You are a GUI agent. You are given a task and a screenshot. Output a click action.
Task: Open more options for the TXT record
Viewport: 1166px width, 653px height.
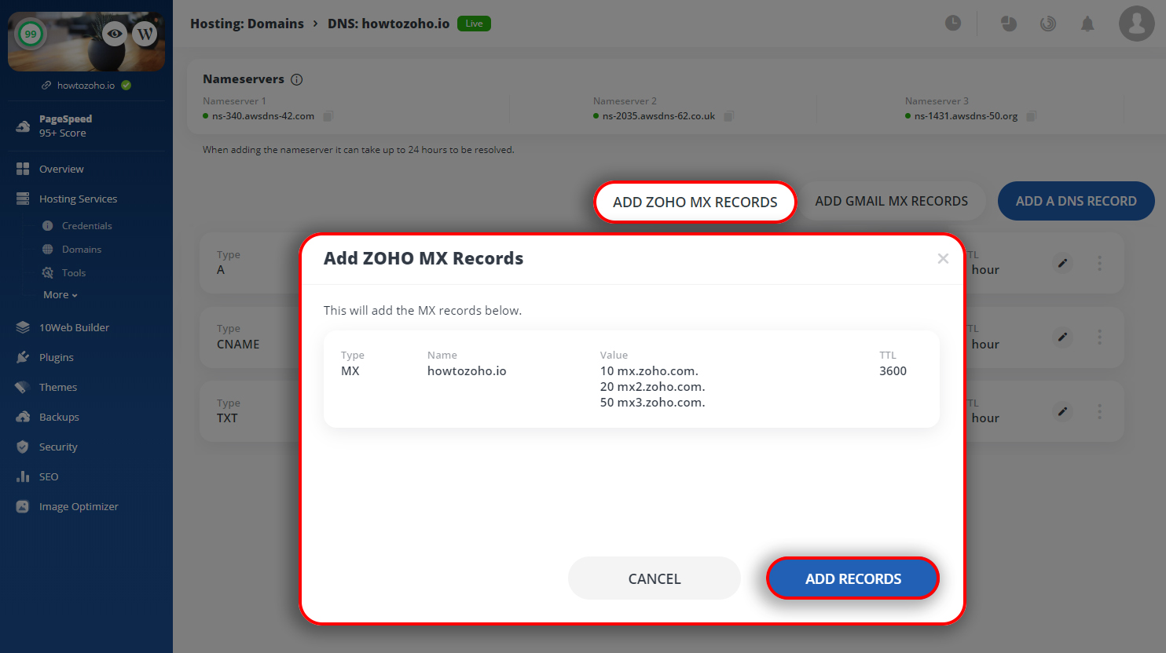click(1099, 411)
